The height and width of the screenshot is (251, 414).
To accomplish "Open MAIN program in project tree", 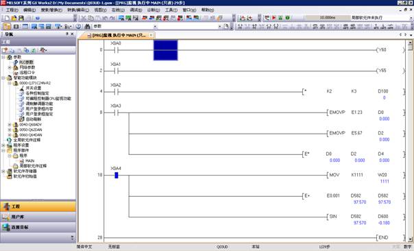I will 29,160.
